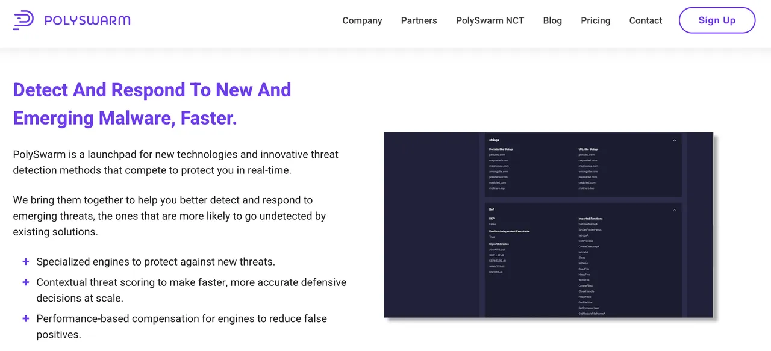Click the 'Emerging Malware, Faster.' heading line
The image size is (771, 351).
point(125,118)
